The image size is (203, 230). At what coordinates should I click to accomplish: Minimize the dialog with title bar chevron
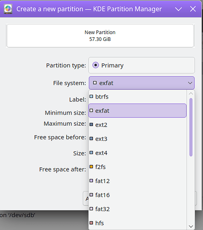coord(179,9)
